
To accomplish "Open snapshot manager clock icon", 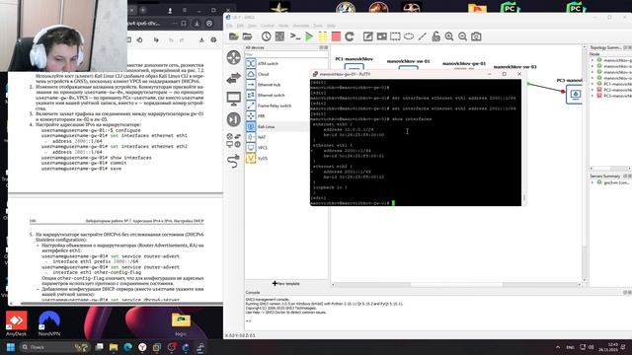I will click(266, 36).
